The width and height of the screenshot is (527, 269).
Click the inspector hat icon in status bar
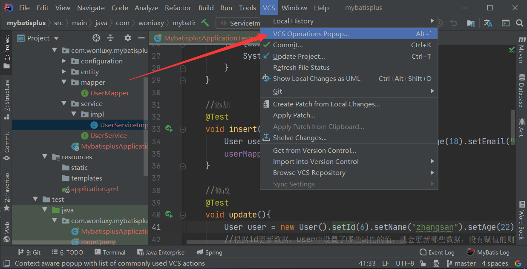pyautogui.click(x=435, y=263)
